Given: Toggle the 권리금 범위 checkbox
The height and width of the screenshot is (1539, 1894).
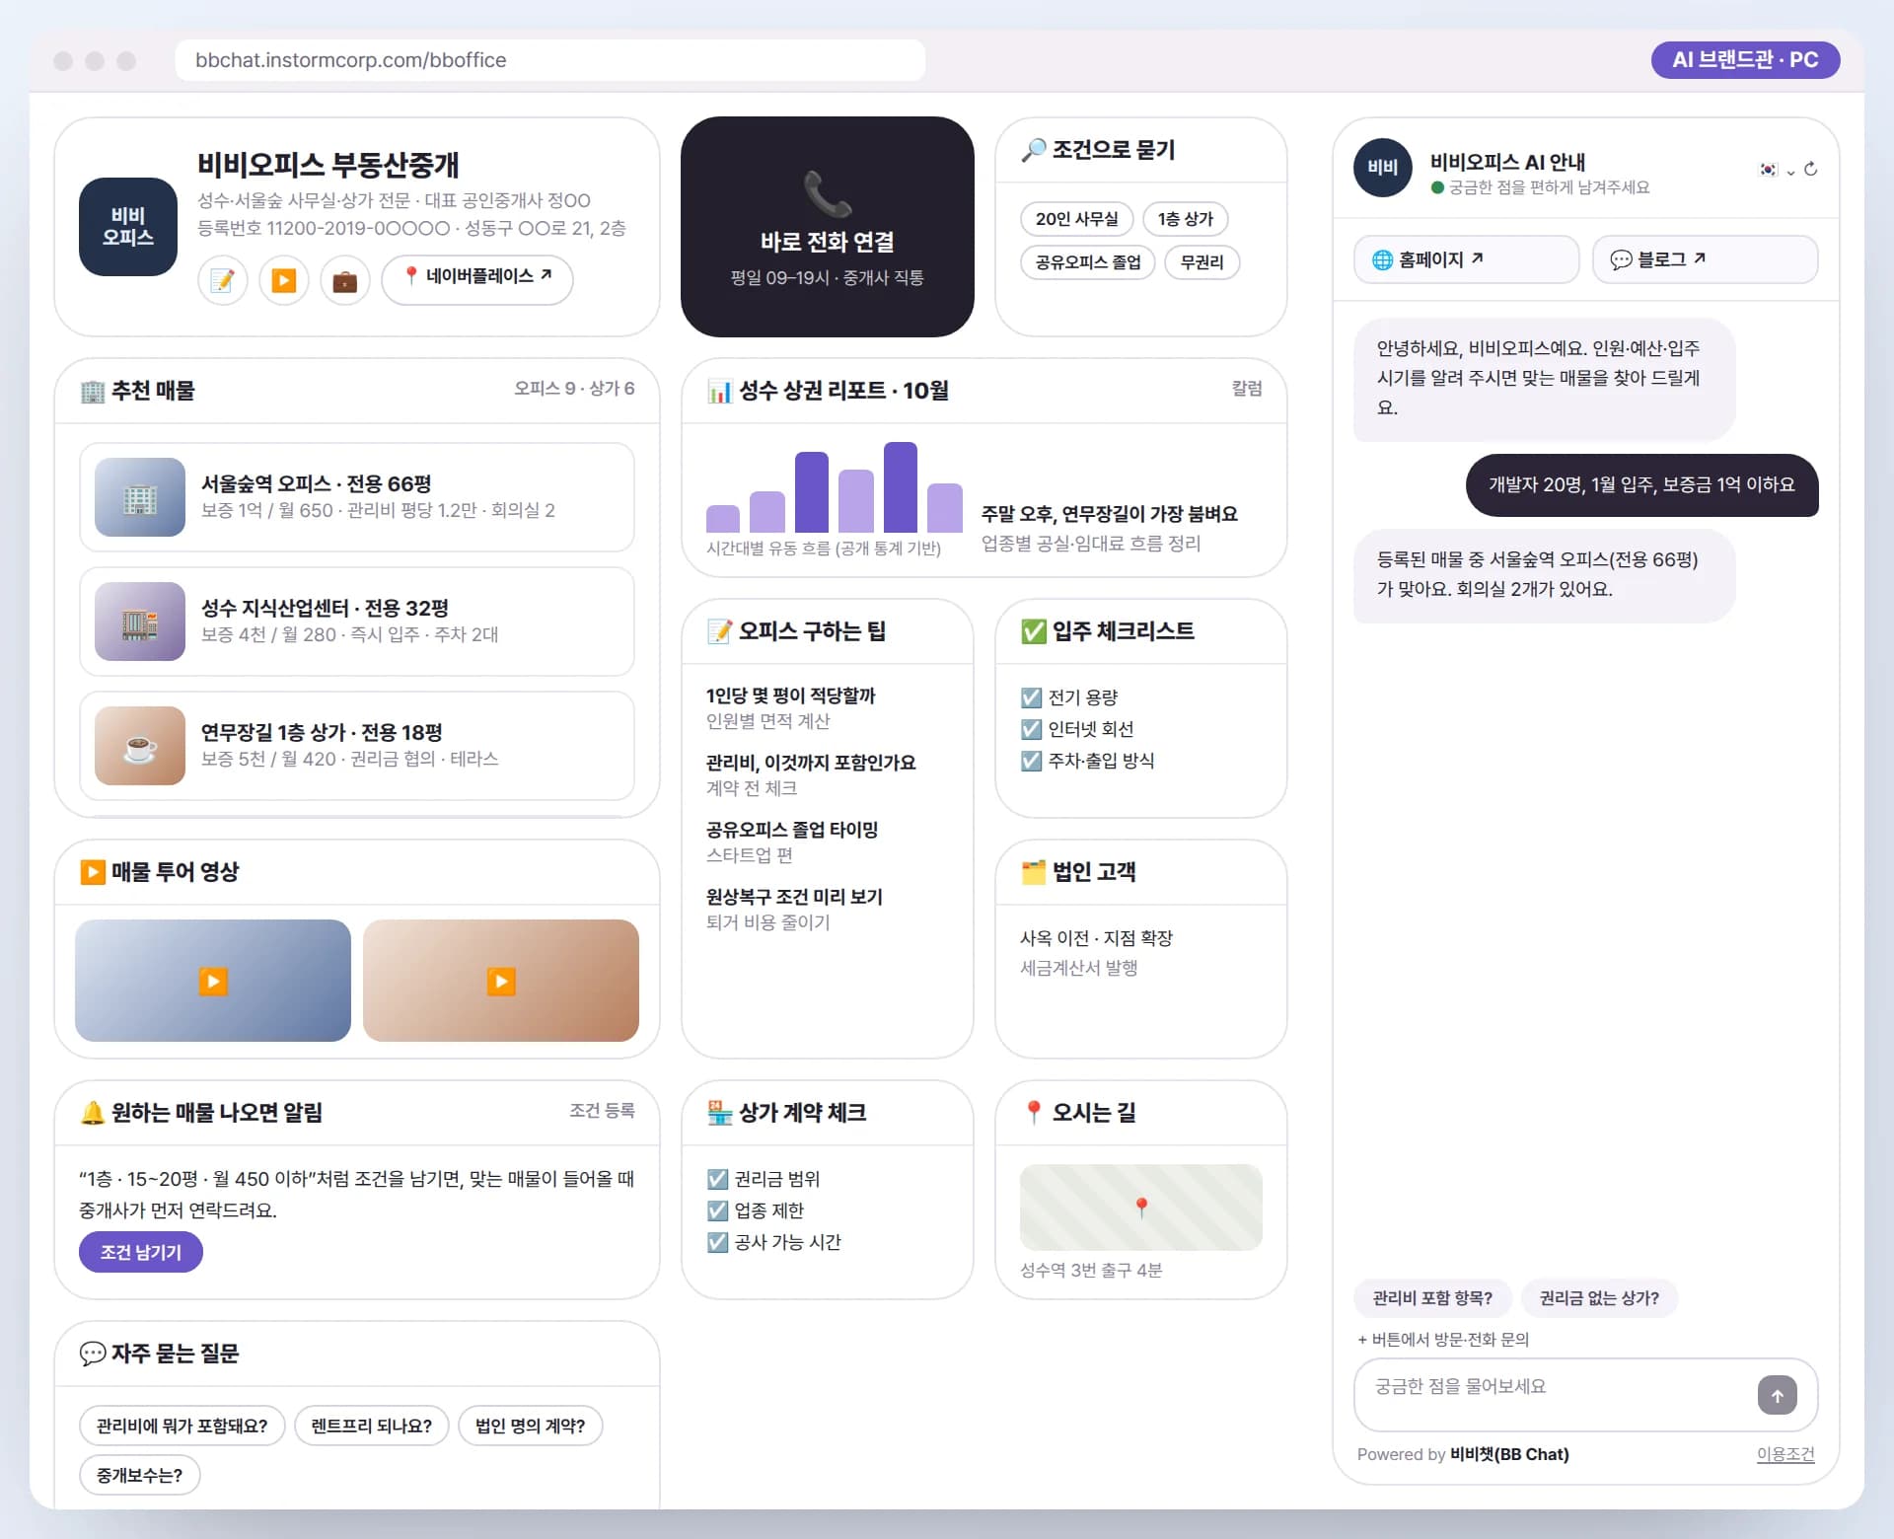Looking at the screenshot, I should tap(717, 1179).
